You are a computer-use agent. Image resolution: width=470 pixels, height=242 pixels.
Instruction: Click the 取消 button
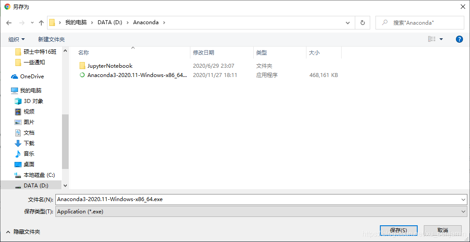442,230
